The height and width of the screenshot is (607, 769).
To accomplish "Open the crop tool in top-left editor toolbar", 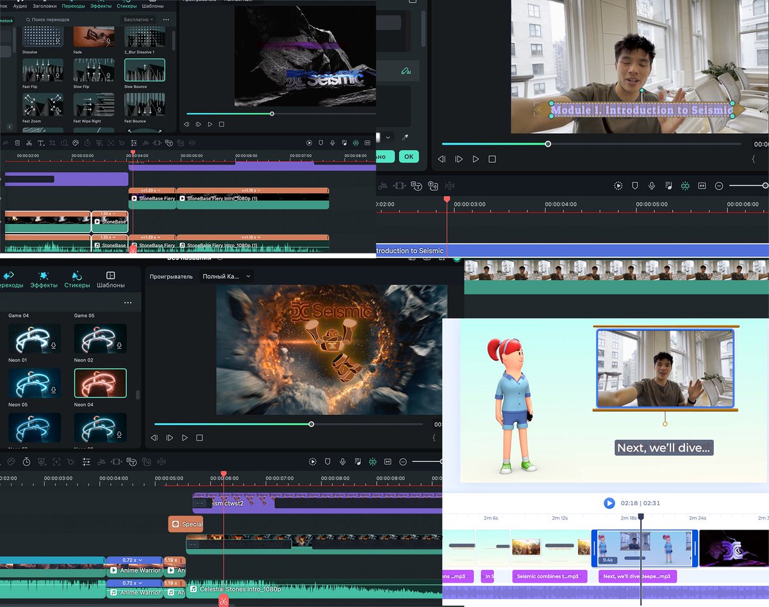I will [52, 143].
